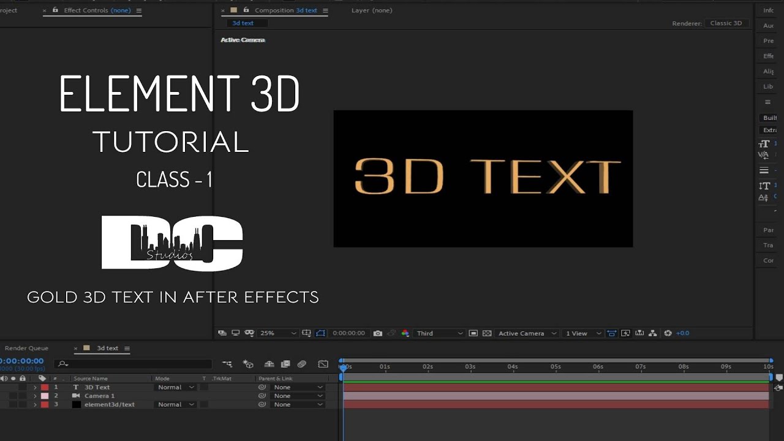Open the 25% magnification dropdown
The height and width of the screenshot is (441, 784).
pos(278,333)
